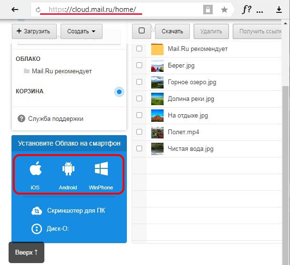Click the Загрузить upload button

pyautogui.click(x=34, y=31)
